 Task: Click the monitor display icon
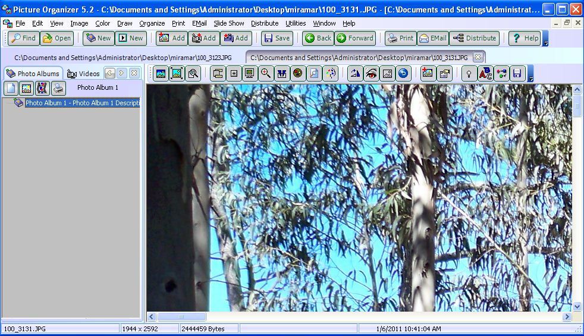coord(250,73)
